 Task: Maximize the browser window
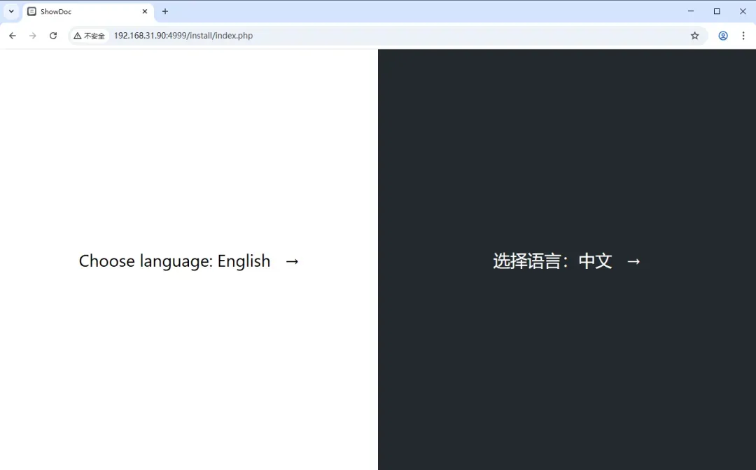(x=717, y=11)
